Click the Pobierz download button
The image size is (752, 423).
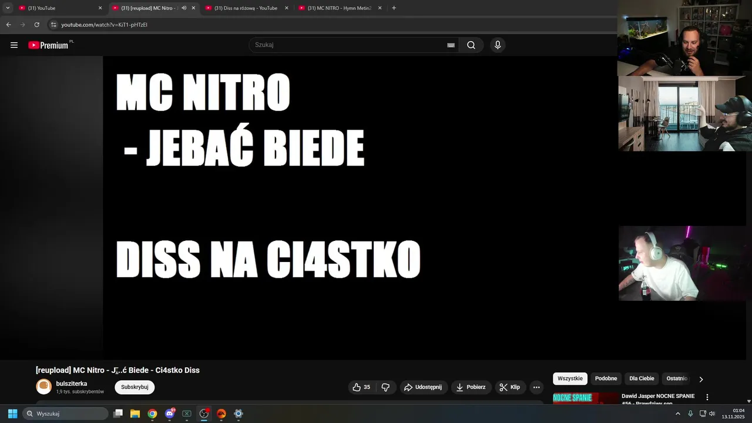[471, 387]
